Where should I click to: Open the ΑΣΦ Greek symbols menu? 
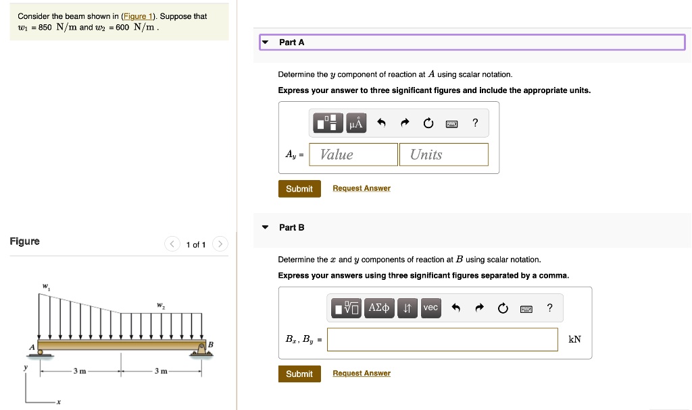(x=378, y=308)
